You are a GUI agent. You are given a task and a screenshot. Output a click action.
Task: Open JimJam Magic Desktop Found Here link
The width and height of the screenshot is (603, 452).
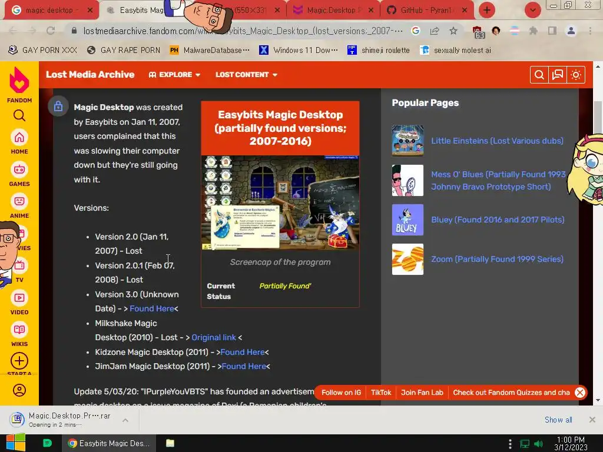244,366
